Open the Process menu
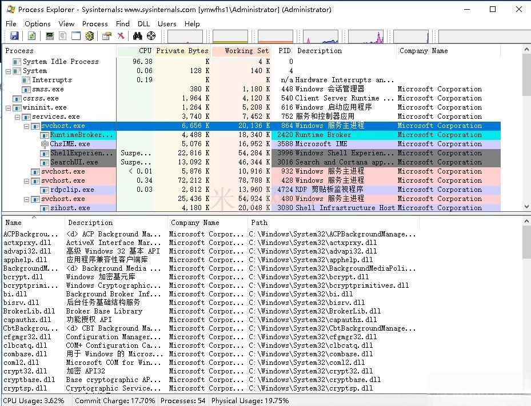 click(x=95, y=23)
